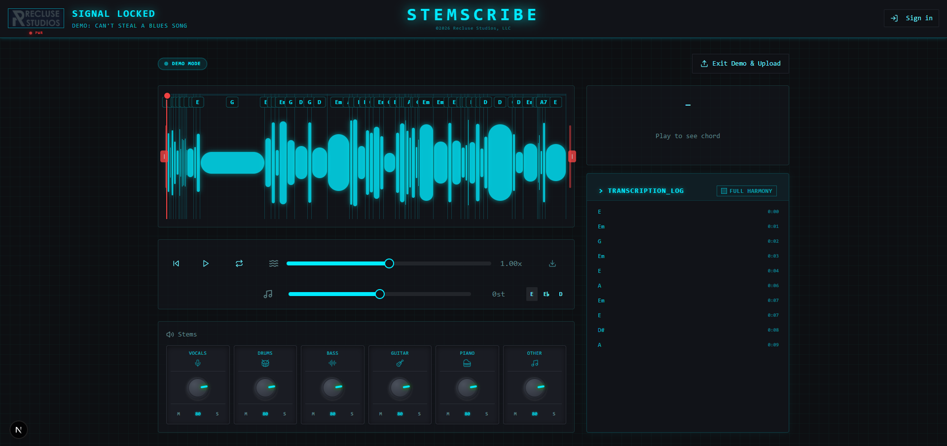Image resolution: width=947 pixels, height=446 pixels.
Task: Click the speaker icon beside the Stems label
Action: pos(169,334)
